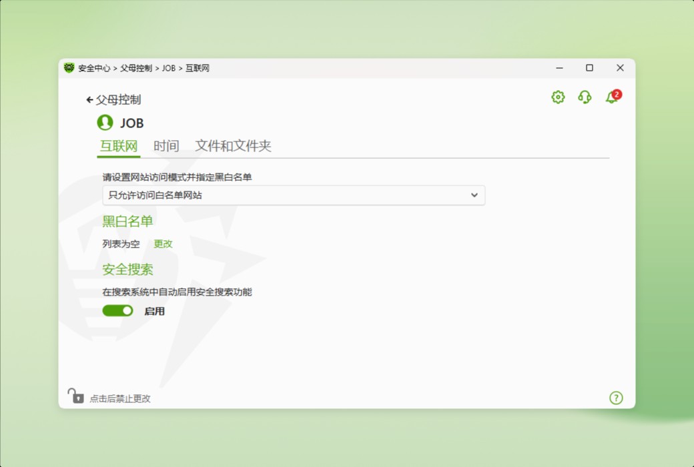Click the chevron on the access mode combo box
Viewport: 694px width, 467px height.
pos(474,195)
